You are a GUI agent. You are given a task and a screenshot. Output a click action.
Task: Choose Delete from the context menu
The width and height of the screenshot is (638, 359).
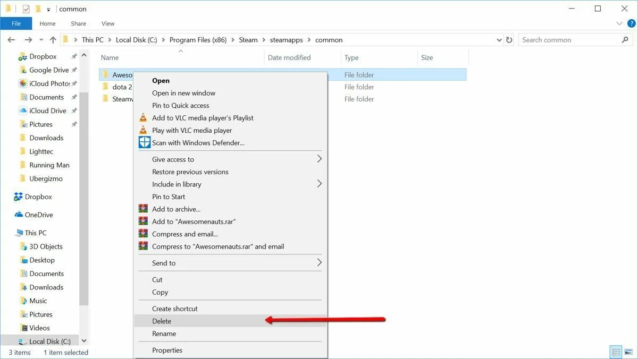coord(230,321)
